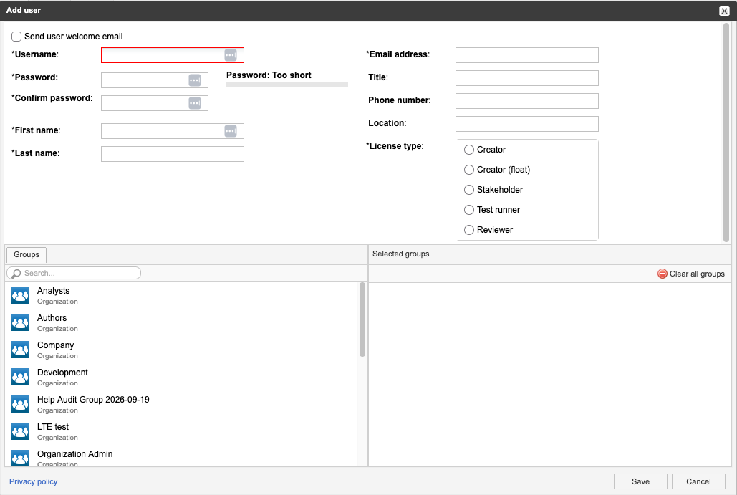This screenshot has height=495, width=737.
Task: Click the Password: Too short message
Action: pos(269,75)
